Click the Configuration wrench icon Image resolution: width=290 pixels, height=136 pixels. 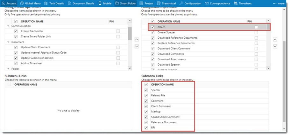pyautogui.click(x=181, y=3)
